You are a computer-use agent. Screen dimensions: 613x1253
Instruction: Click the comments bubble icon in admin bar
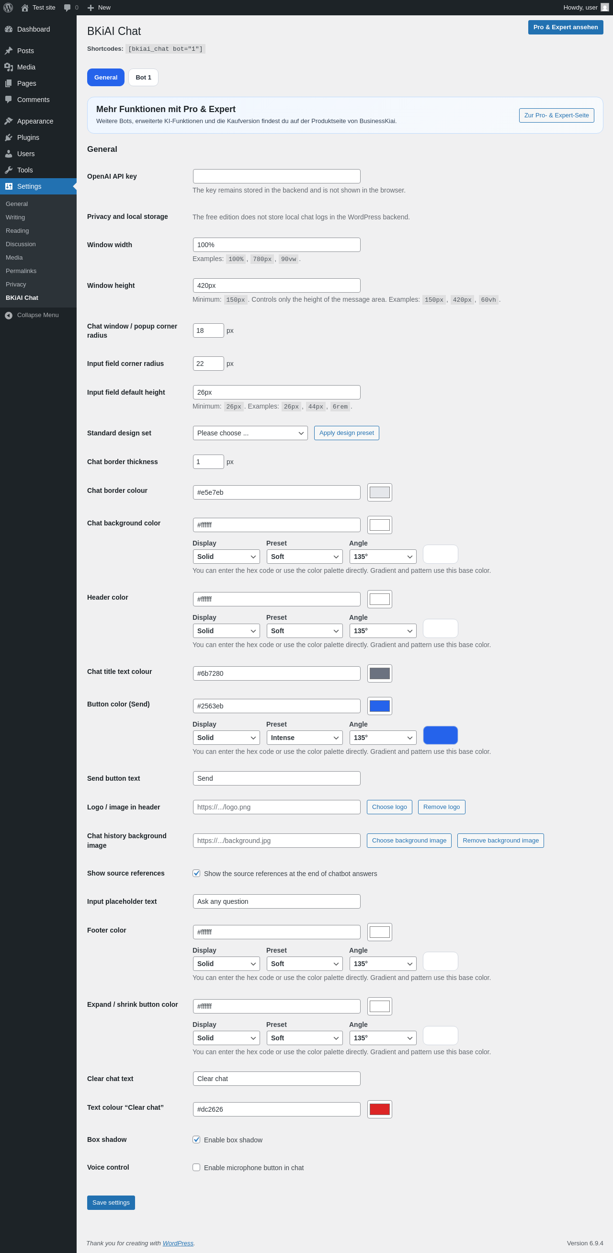click(x=67, y=8)
